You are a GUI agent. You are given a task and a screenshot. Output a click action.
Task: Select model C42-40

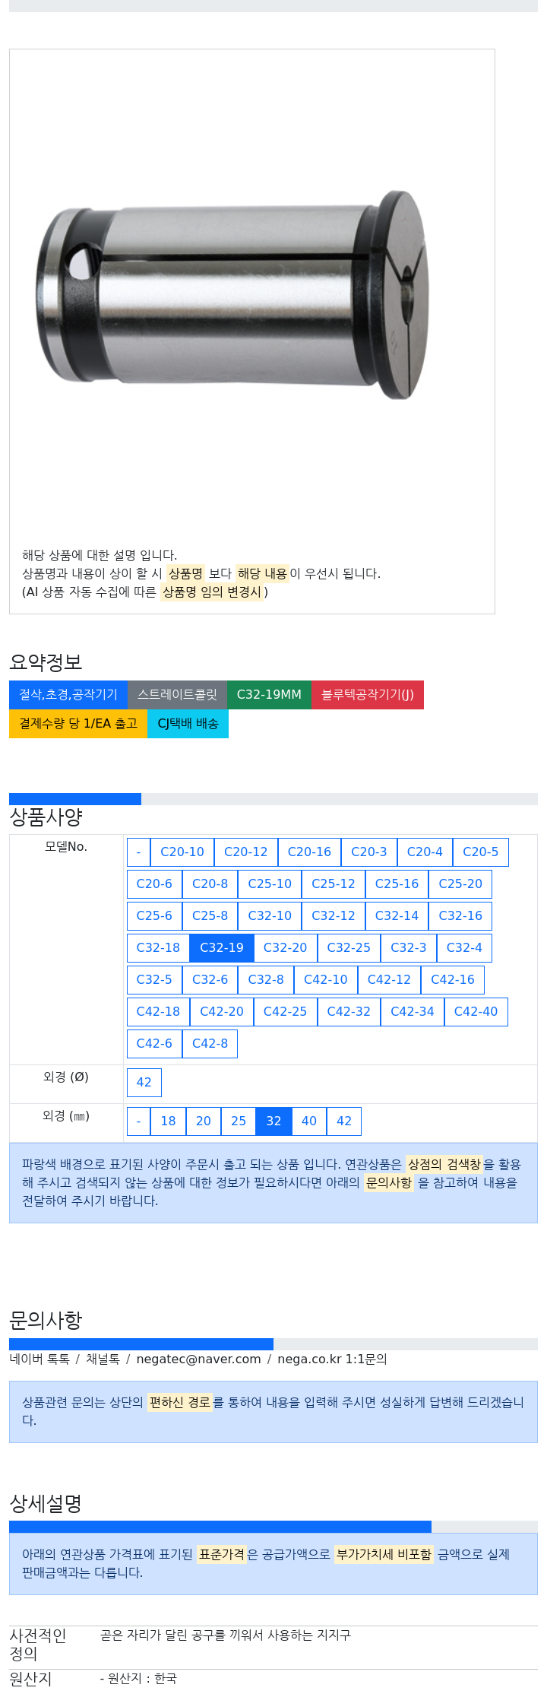[x=476, y=1012]
